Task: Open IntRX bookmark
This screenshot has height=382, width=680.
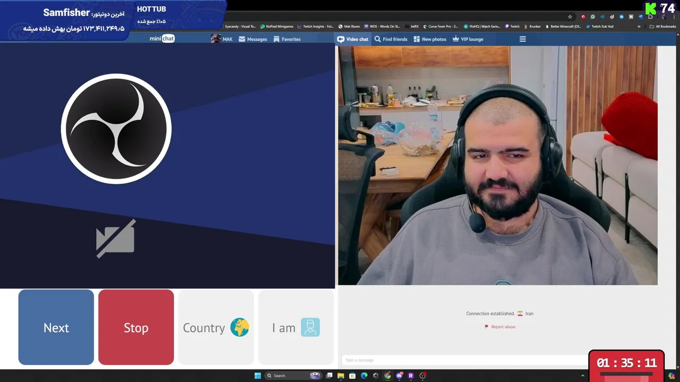Action: pos(412,27)
